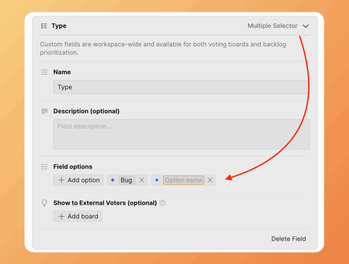Click the chevron arrow next to Multiple Selector
This screenshot has height=264, width=349.
click(x=306, y=26)
